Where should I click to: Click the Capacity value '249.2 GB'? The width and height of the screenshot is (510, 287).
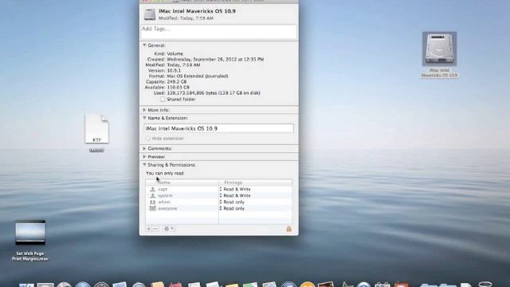coord(177,81)
